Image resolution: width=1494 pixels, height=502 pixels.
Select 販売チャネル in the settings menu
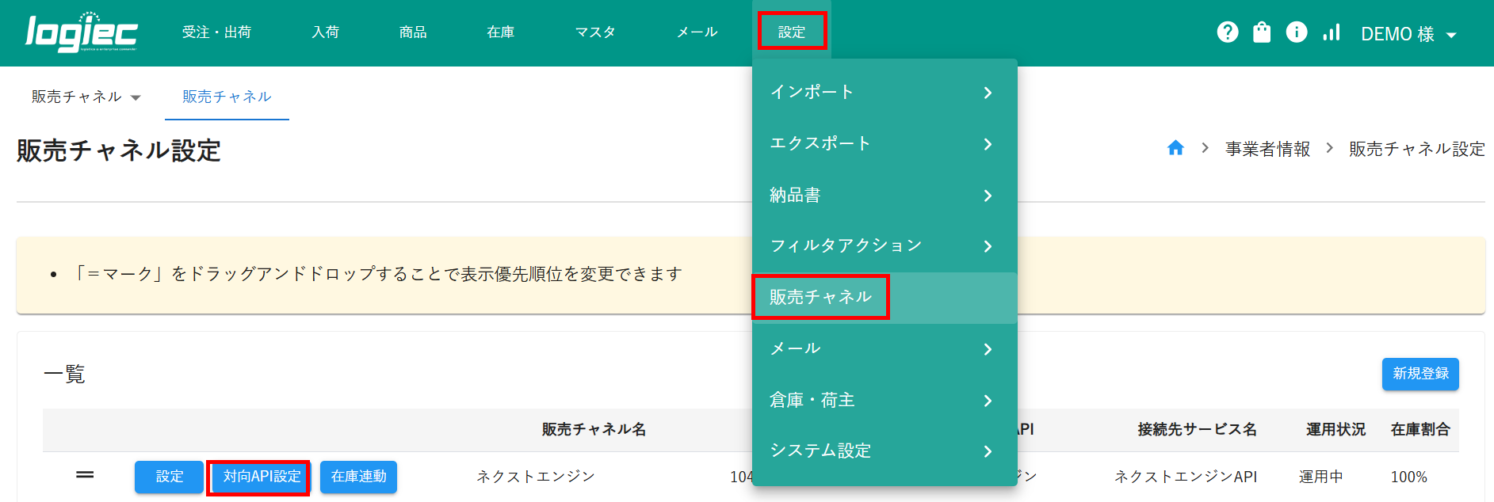tap(821, 297)
